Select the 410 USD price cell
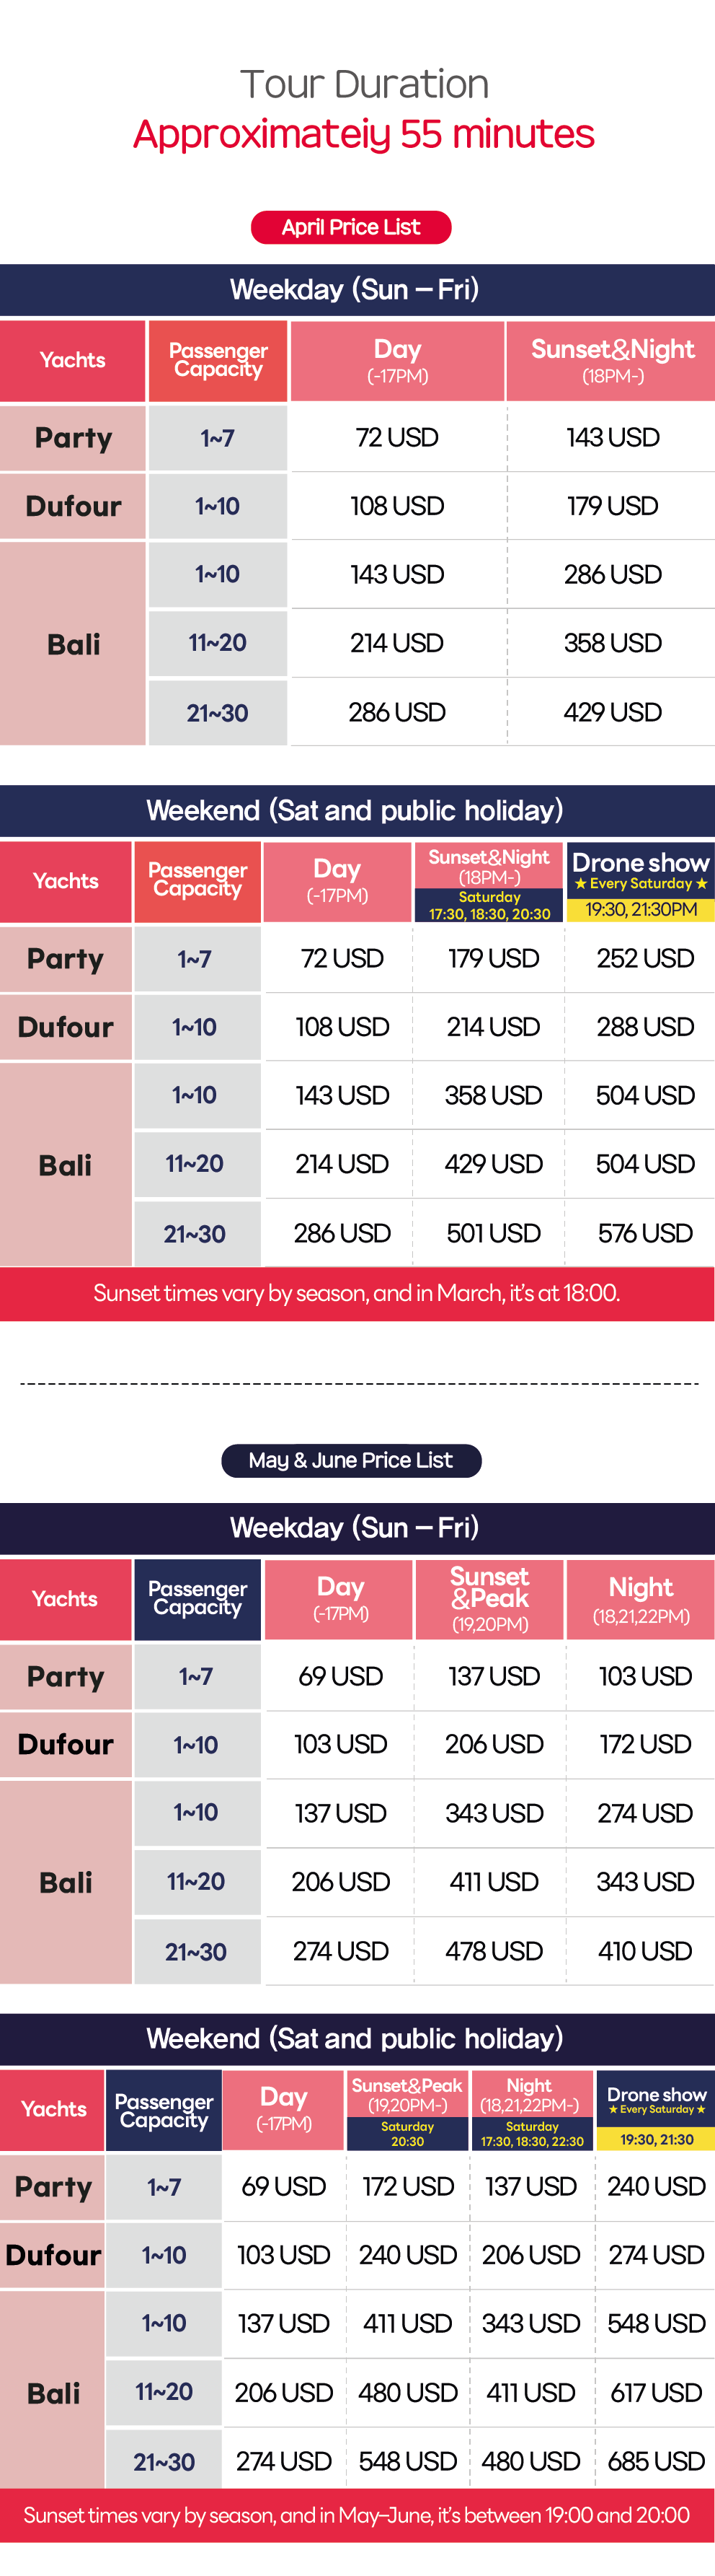The image size is (715, 2576). click(x=645, y=1951)
